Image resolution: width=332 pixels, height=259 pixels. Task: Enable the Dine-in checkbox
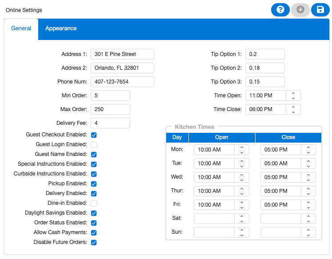point(94,203)
